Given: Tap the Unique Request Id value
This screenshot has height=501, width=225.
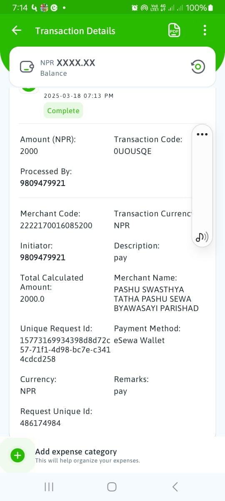Looking at the screenshot, I should point(65,350).
